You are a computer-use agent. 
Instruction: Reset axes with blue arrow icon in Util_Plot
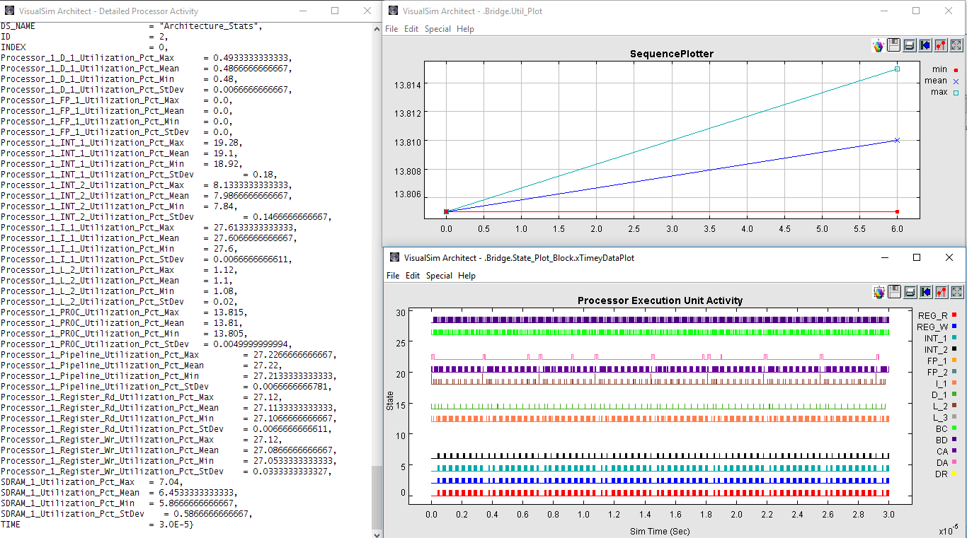[x=925, y=45]
